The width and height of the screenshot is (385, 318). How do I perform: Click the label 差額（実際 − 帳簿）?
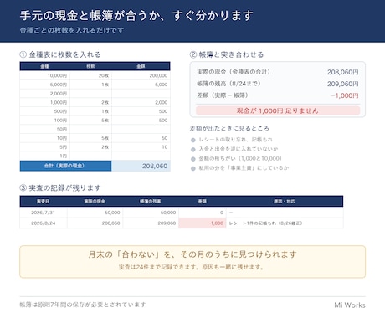point(223,95)
